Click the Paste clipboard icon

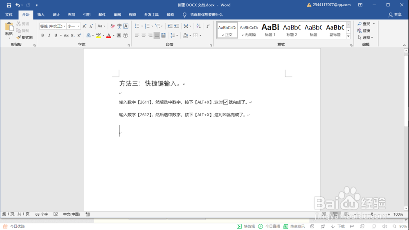[9, 27]
